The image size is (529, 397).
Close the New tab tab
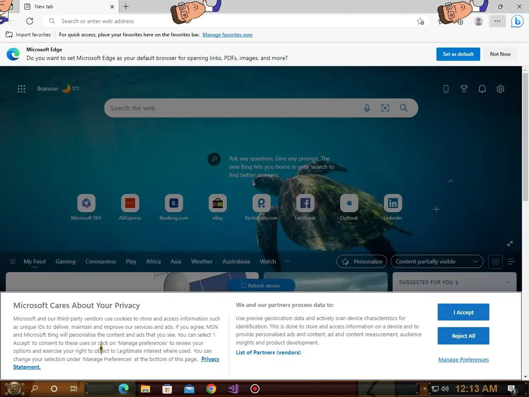click(112, 7)
